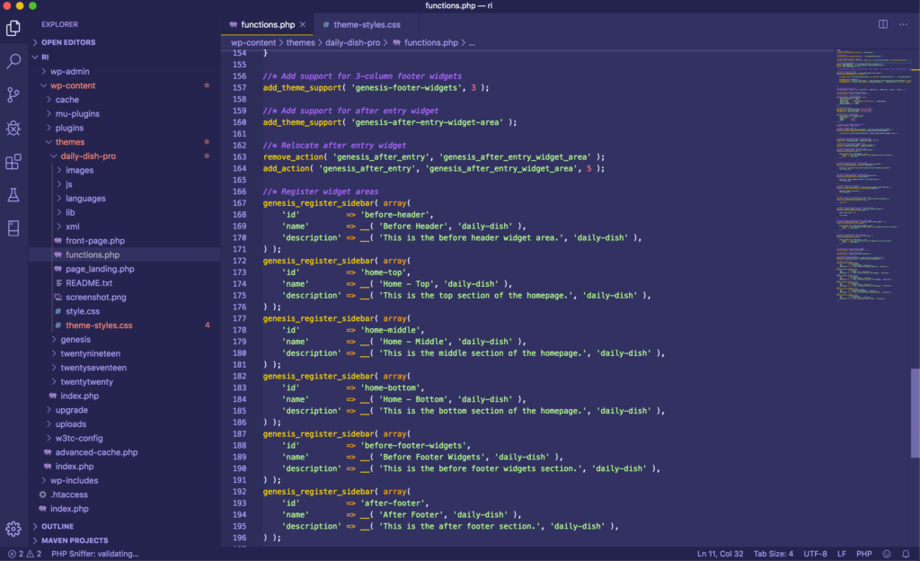Open the notifications bell icon
The image size is (920, 561).
(x=906, y=554)
